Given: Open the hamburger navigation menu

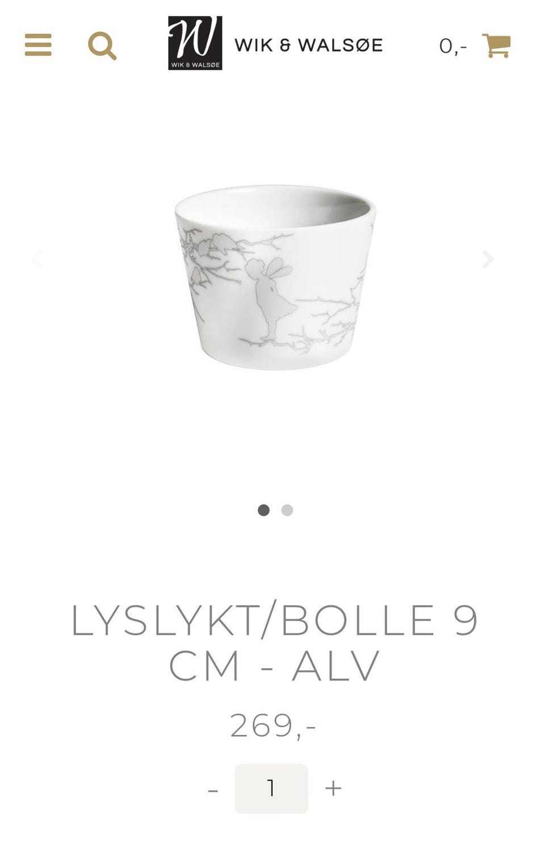Looking at the screenshot, I should coord(38,45).
